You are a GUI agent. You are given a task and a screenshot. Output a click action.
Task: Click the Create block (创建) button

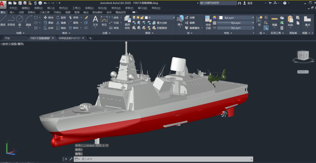(190, 17)
